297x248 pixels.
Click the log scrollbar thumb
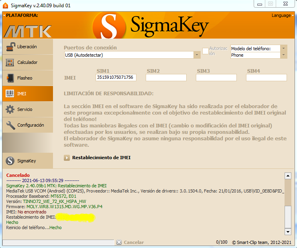pyautogui.click(x=288, y=217)
